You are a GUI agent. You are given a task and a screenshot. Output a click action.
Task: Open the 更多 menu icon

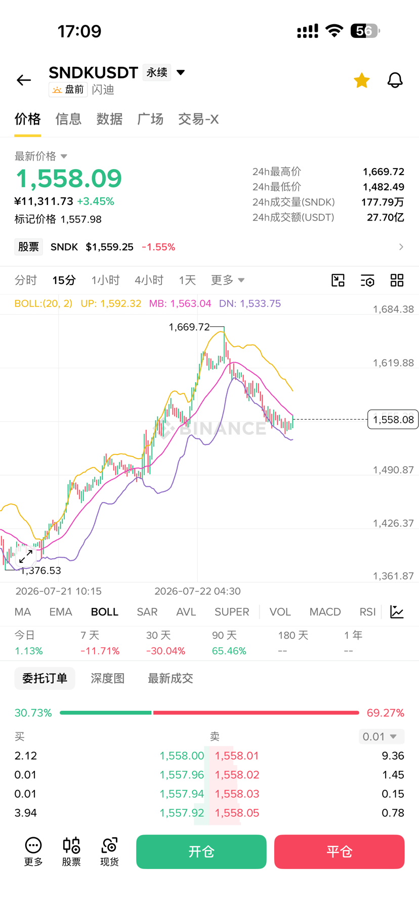[33, 851]
